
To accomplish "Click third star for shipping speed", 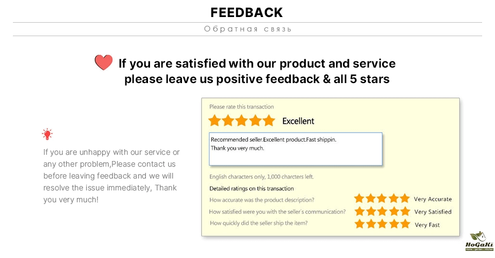I will (x=382, y=224).
